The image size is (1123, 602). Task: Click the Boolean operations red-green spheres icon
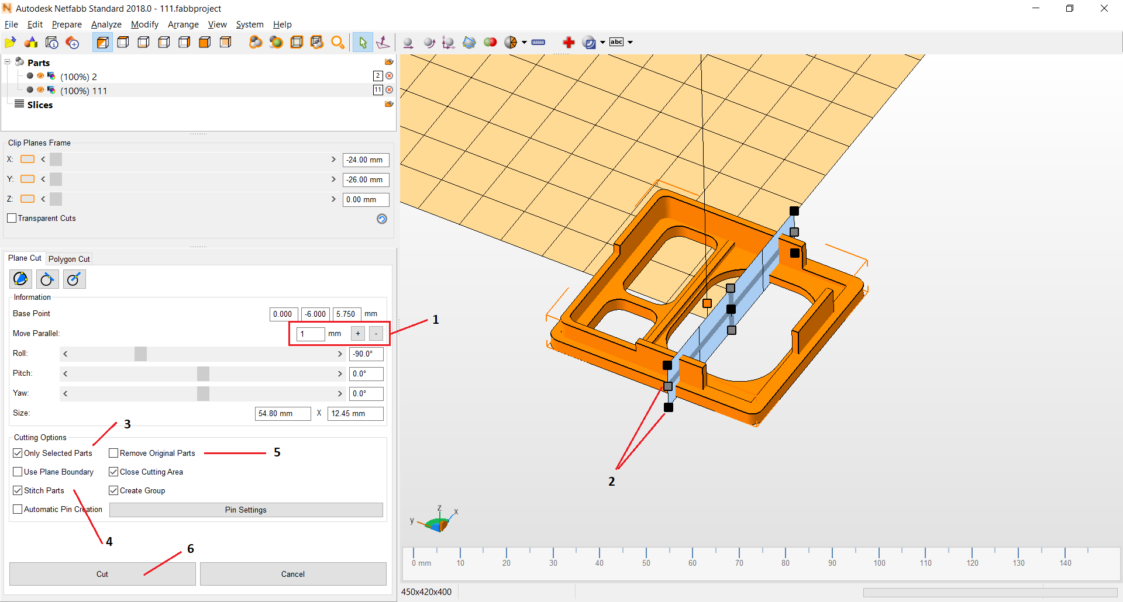[490, 42]
